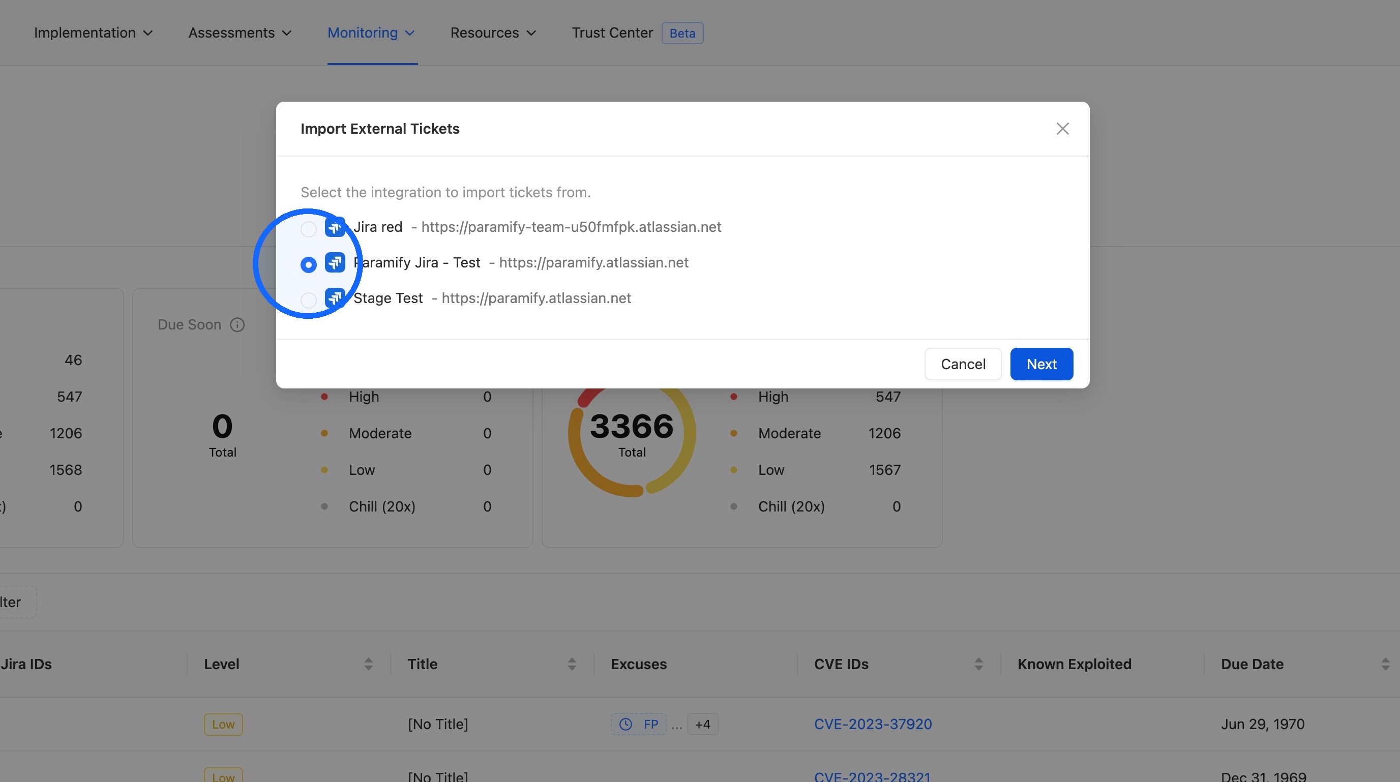Click the Jira icon beside Paramify Jira - Test
The width and height of the screenshot is (1400, 782).
point(335,262)
